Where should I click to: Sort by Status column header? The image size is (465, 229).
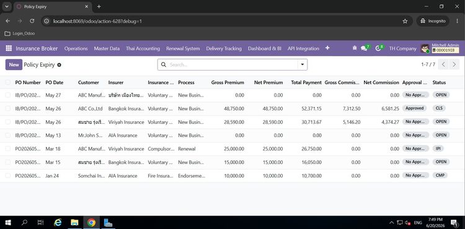[x=439, y=82]
